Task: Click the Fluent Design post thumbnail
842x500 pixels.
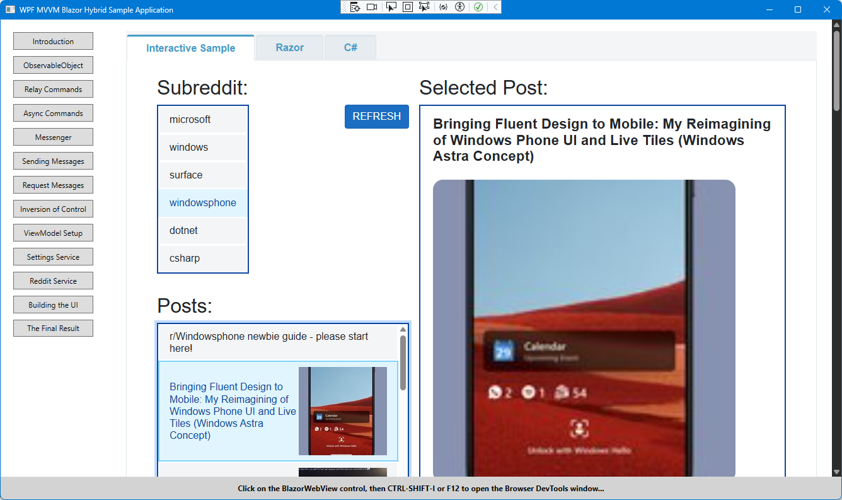Action: (344, 411)
